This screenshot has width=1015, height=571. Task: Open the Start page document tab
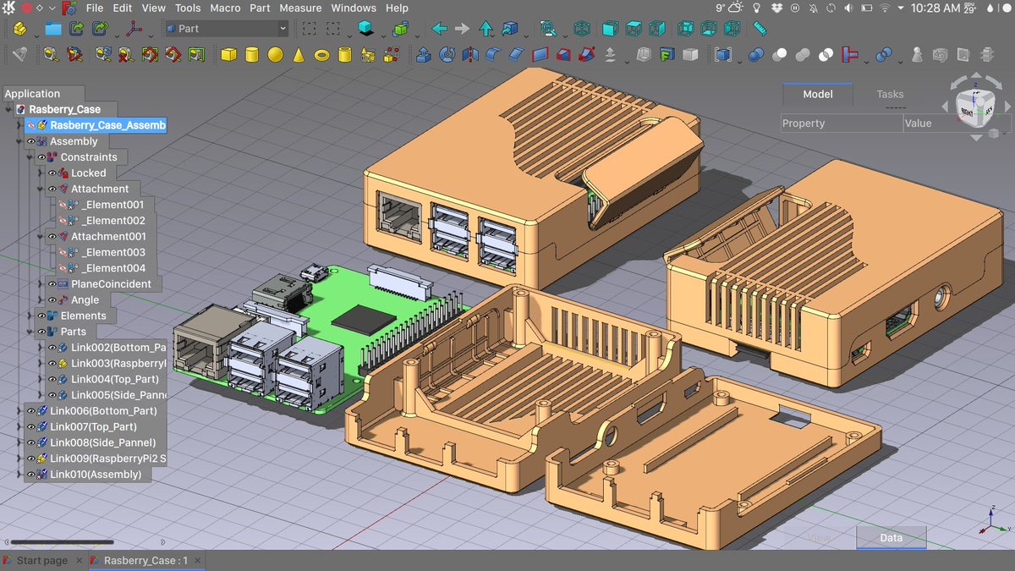[x=42, y=561]
